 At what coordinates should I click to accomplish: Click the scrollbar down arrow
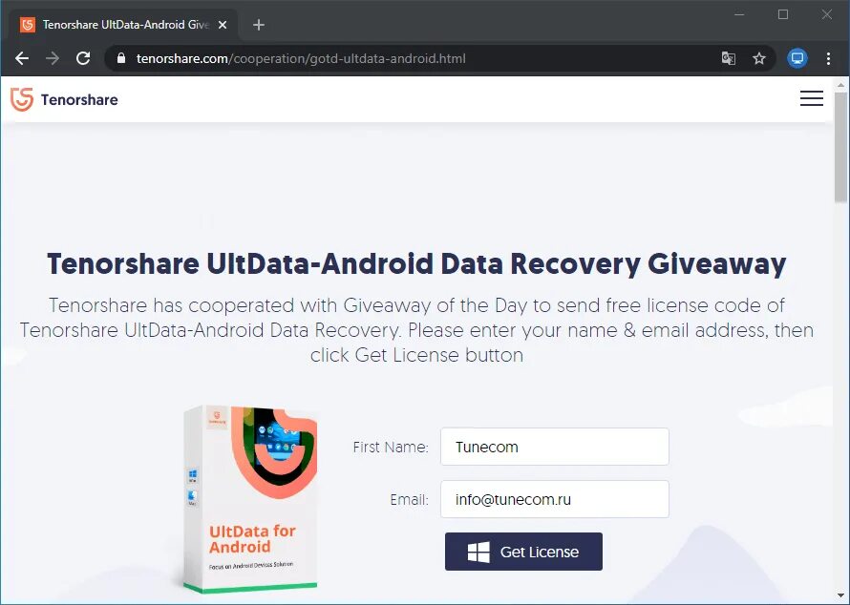click(840, 596)
